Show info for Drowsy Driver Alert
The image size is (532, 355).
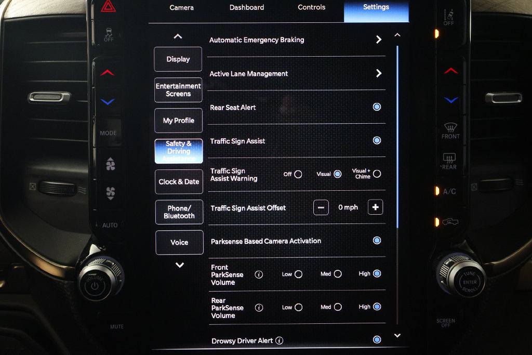tap(279, 340)
